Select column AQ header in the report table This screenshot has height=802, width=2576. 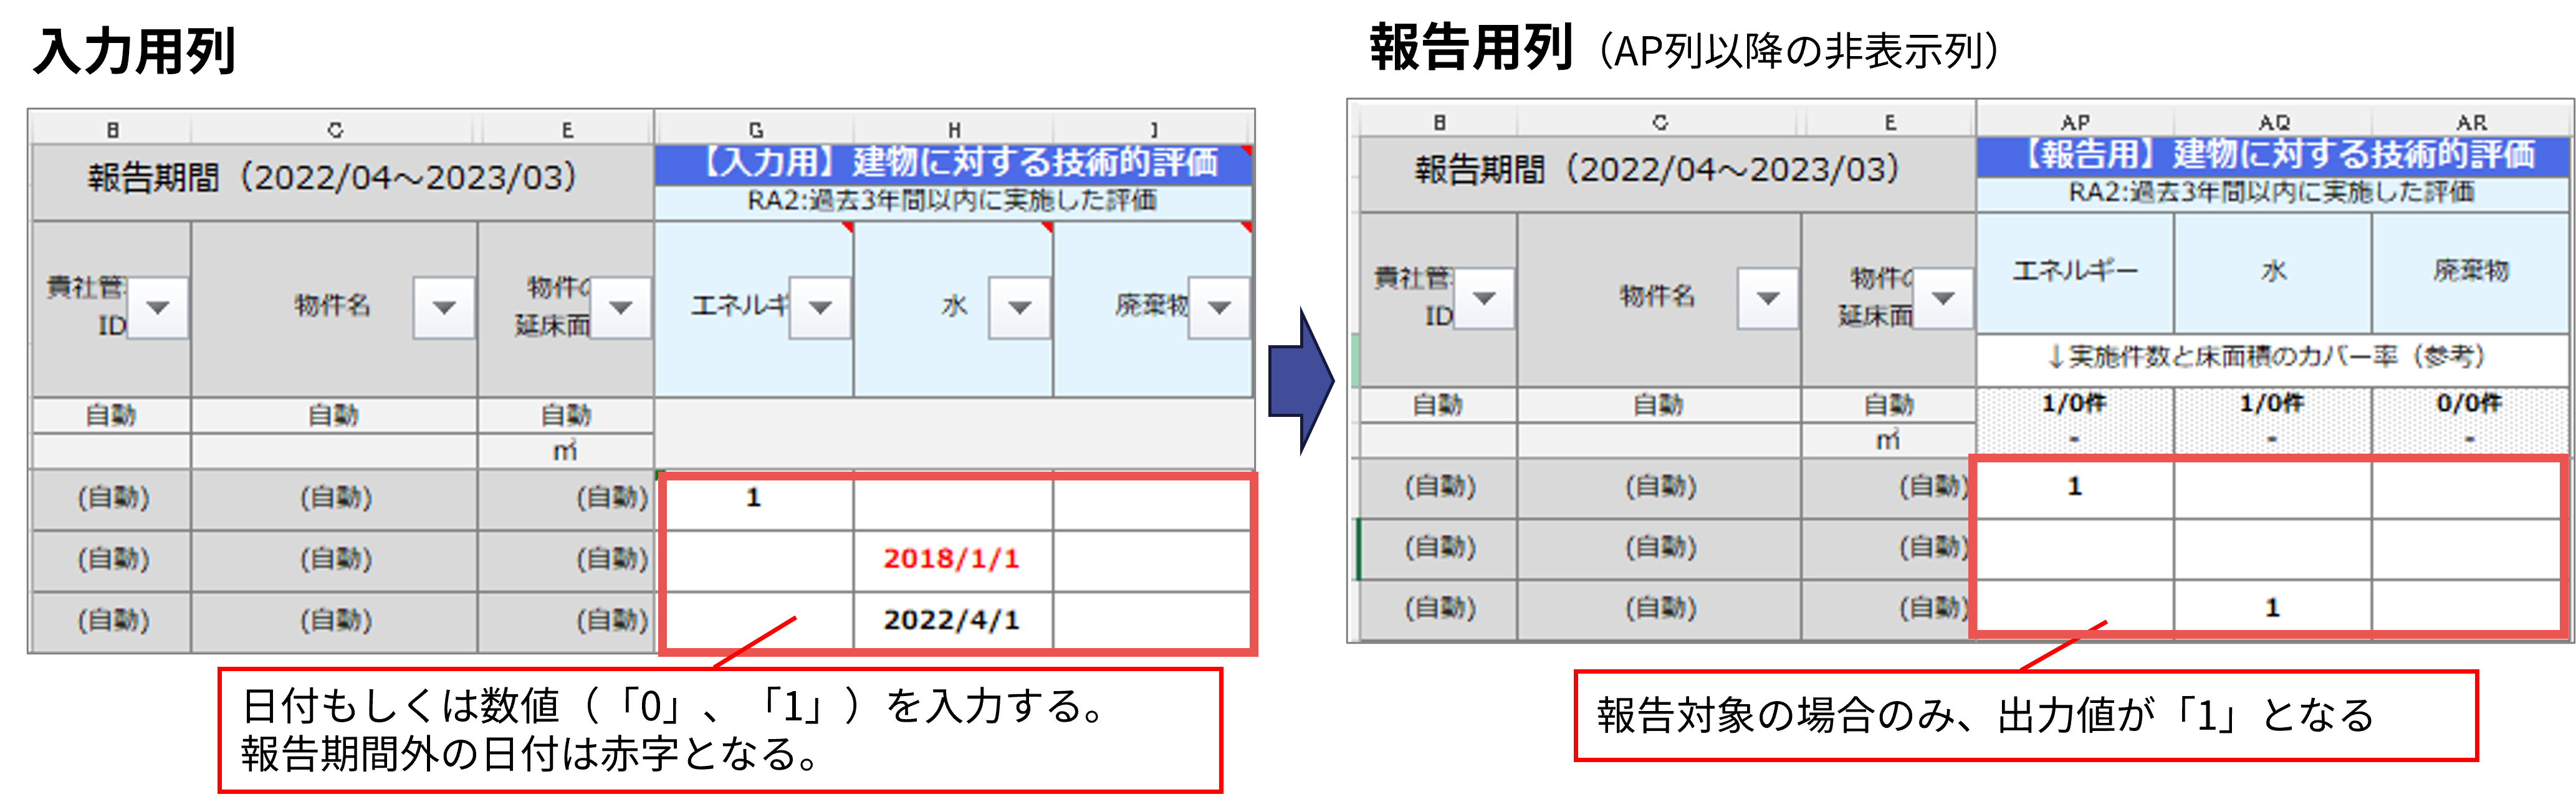2273,121
